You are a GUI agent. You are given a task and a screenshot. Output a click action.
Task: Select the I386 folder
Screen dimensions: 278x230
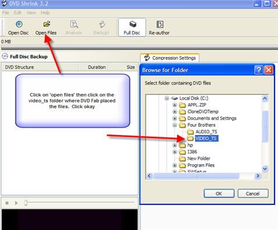192,152
